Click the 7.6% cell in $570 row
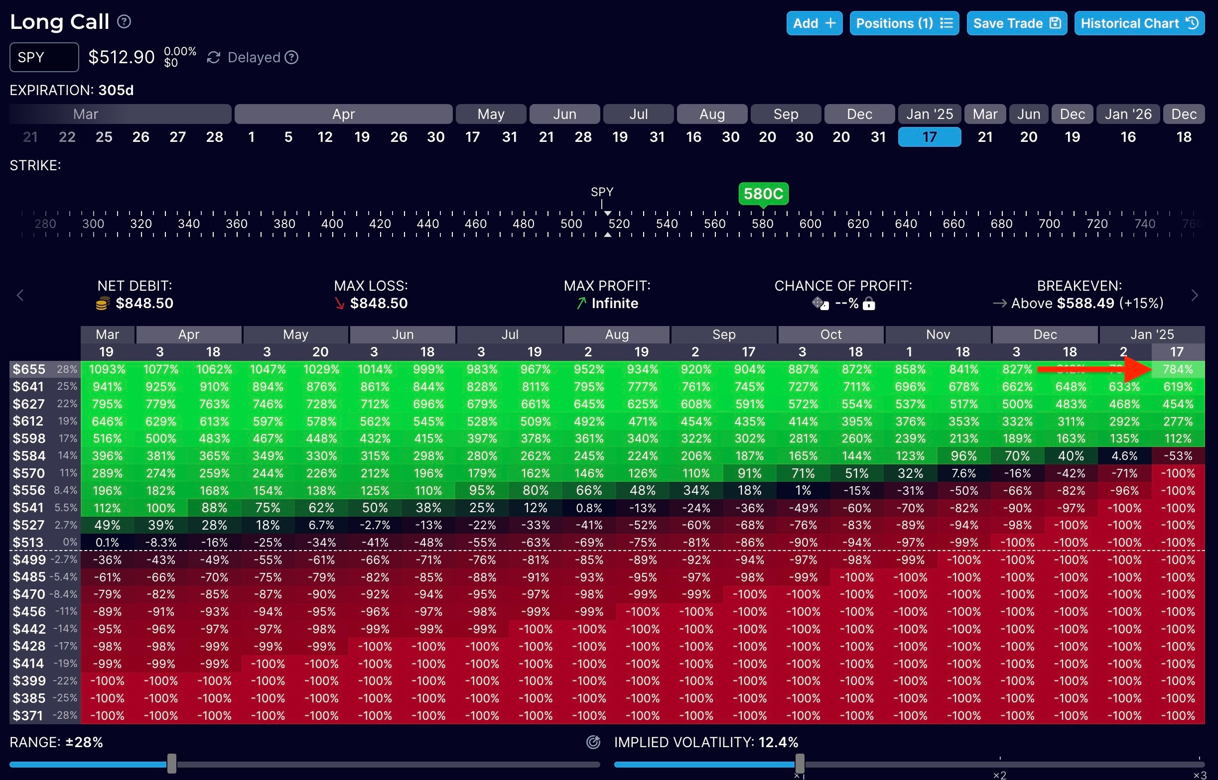Image resolution: width=1218 pixels, height=780 pixels. [963, 473]
